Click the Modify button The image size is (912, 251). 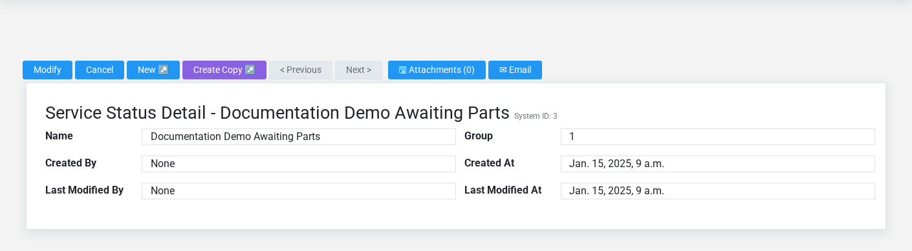coord(47,70)
